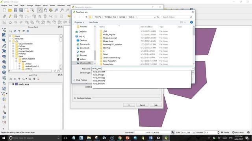The image size is (252, 141).
Task: Click the help question mark in Save dialog
Action: (191, 22)
